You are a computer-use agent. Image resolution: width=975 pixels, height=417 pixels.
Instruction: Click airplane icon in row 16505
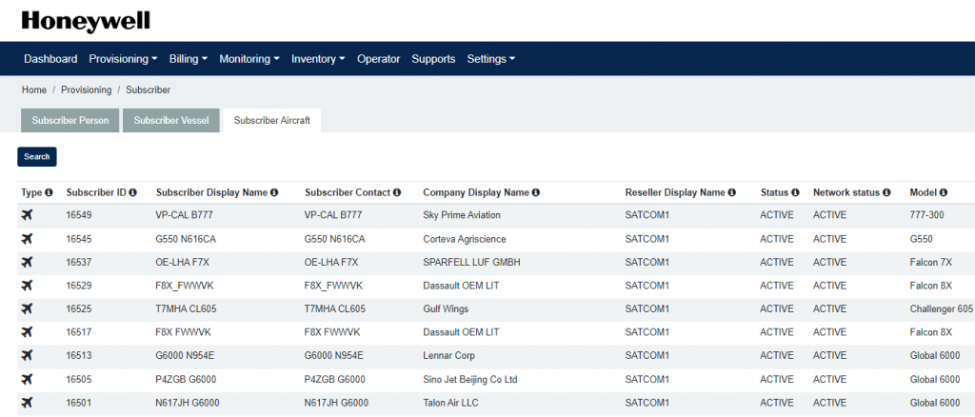pos(27,379)
